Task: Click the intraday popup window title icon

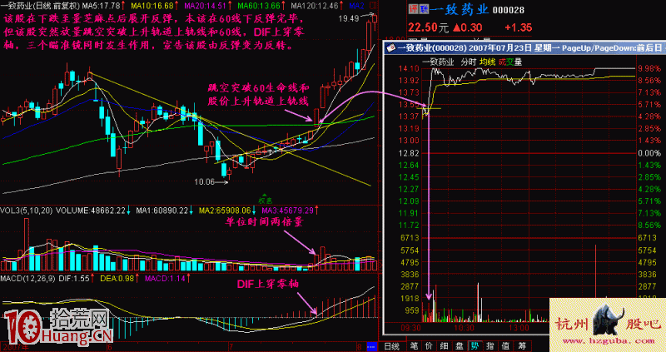Action: (390, 47)
